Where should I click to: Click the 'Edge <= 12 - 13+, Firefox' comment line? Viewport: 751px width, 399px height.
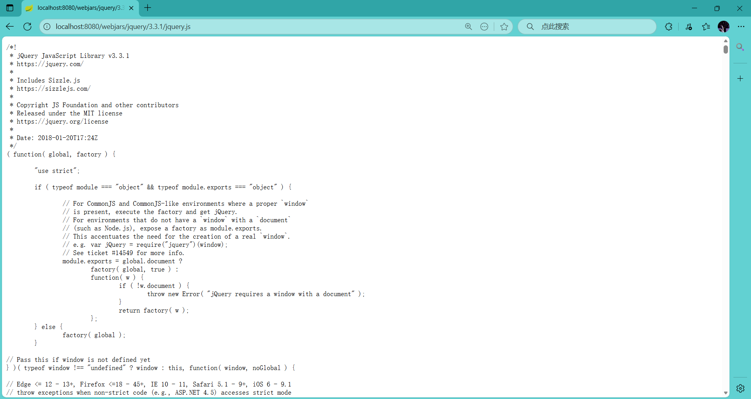[149, 384]
